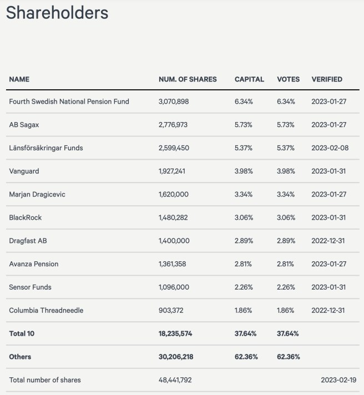Select the Others row label
This screenshot has height=395, width=364.
(x=20, y=357)
